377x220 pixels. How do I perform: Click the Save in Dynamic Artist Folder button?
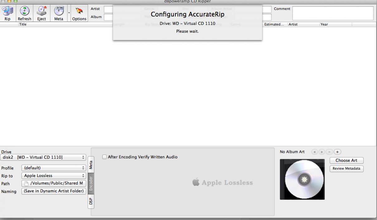pos(54,191)
